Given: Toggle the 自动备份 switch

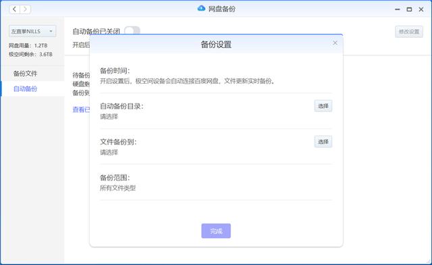Looking at the screenshot, I should pos(132,31).
